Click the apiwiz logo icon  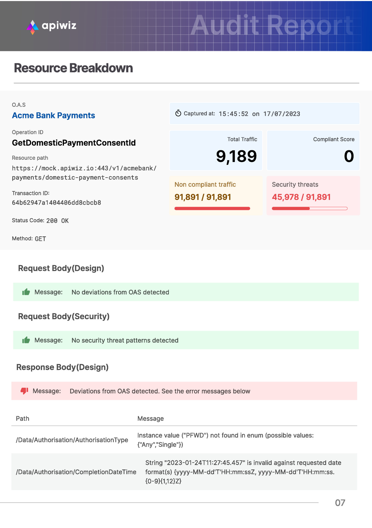pos(33,27)
